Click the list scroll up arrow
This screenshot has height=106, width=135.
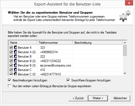(125, 43)
